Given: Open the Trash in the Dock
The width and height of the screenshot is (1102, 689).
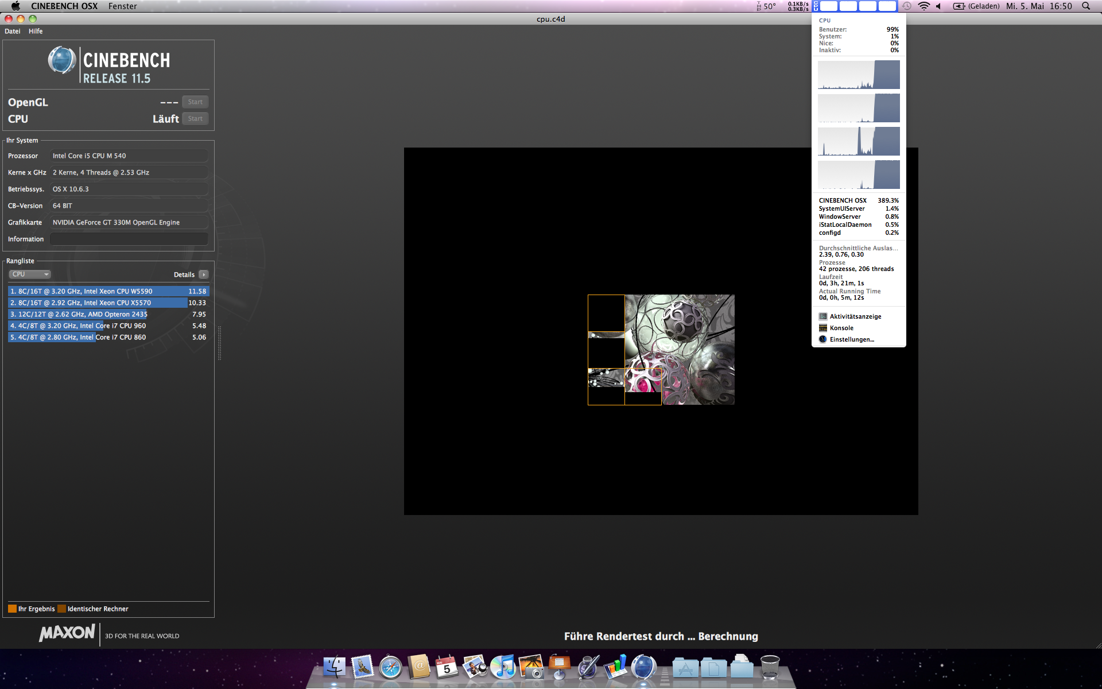Looking at the screenshot, I should 770,667.
